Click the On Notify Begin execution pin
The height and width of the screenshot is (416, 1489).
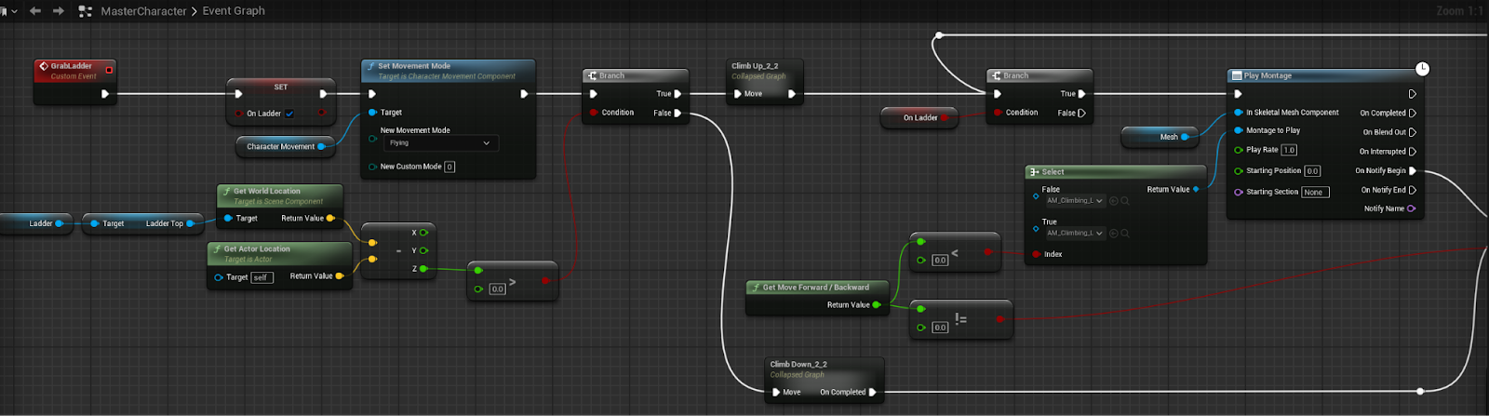coord(1412,171)
